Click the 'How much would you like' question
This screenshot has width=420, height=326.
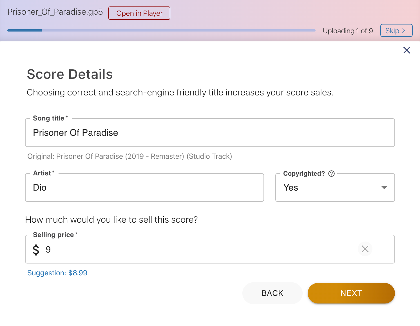coord(111,220)
